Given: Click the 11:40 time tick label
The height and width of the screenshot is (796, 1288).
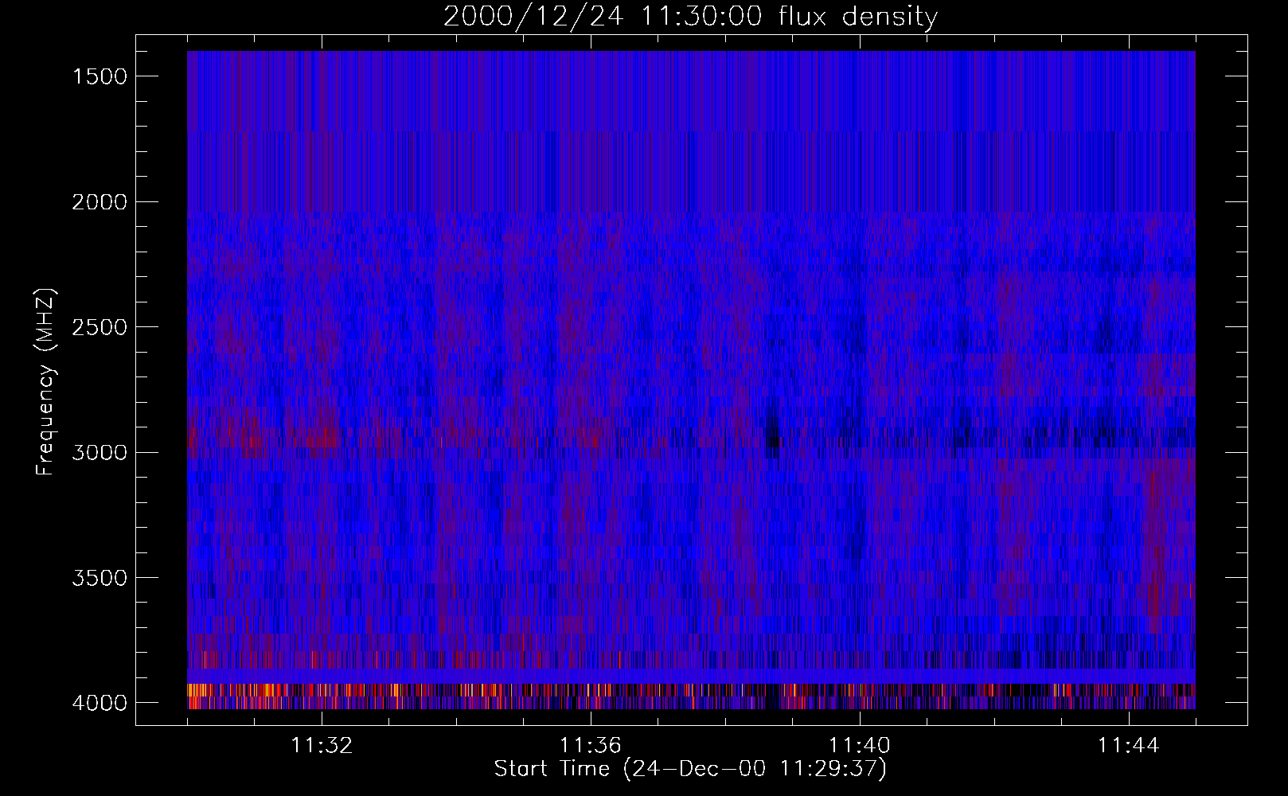Looking at the screenshot, I should [x=860, y=746].
